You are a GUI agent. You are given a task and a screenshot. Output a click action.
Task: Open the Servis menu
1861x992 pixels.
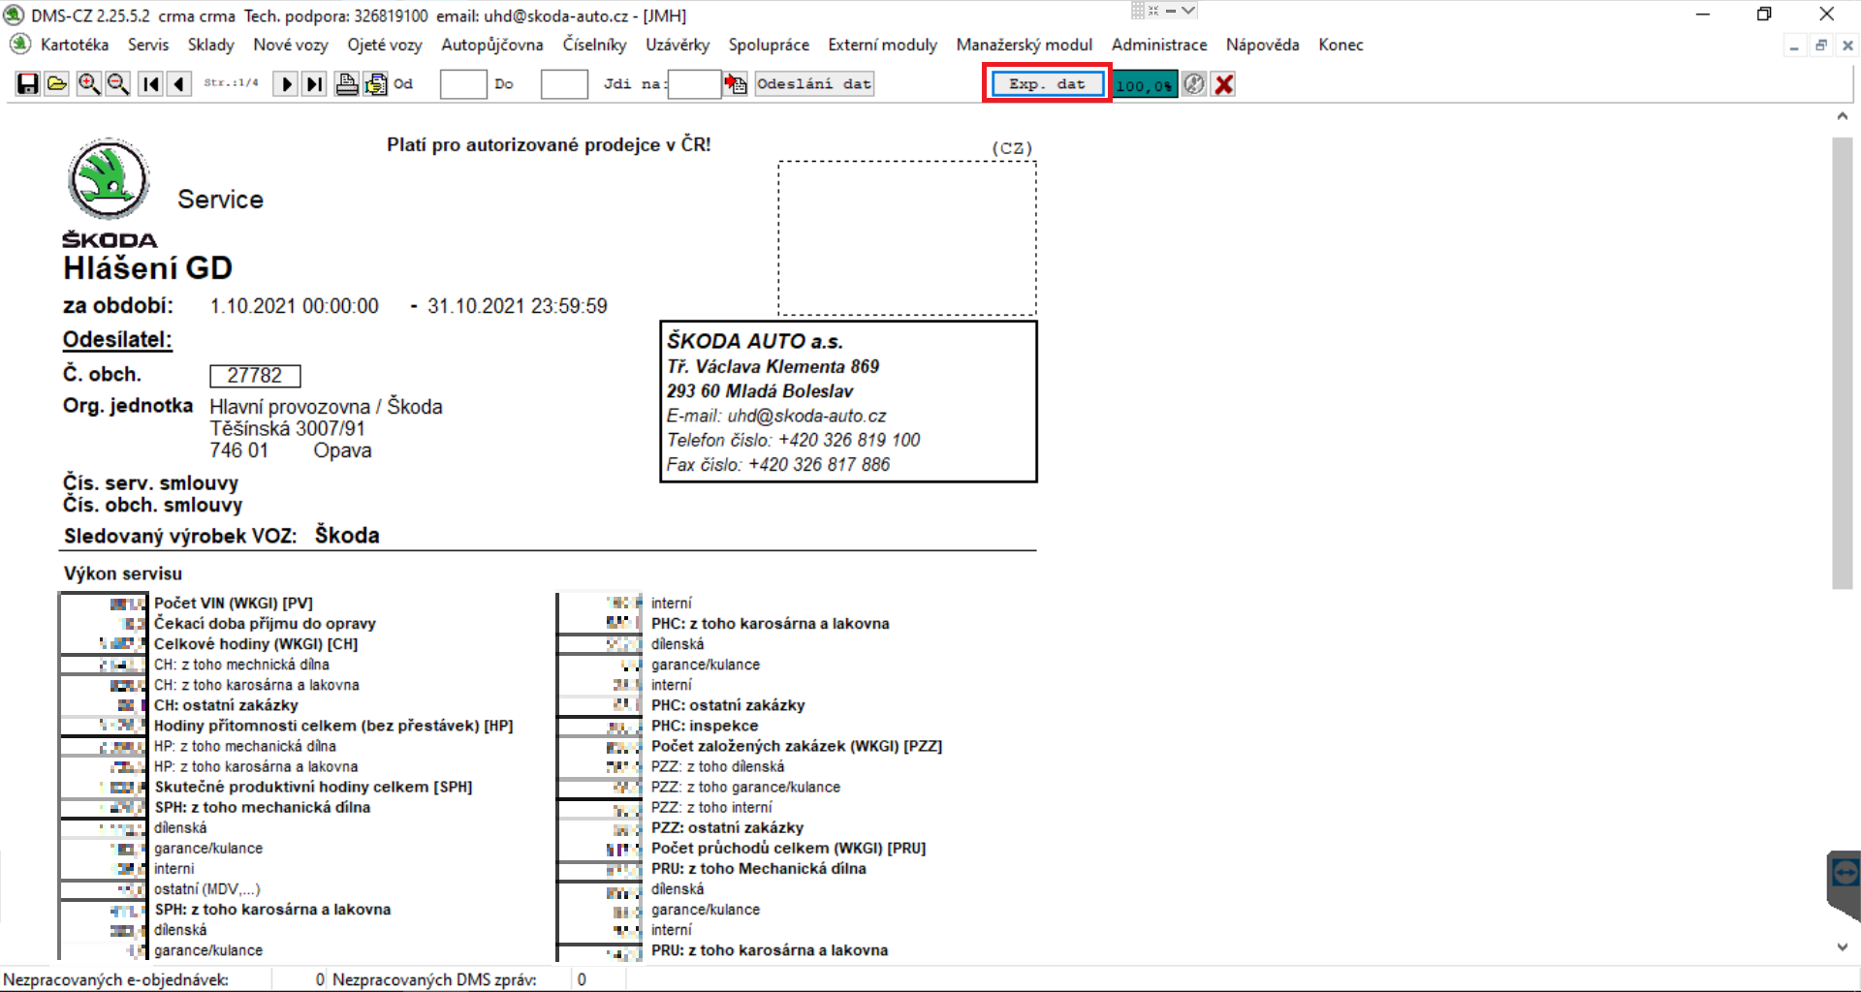(147, 45)
